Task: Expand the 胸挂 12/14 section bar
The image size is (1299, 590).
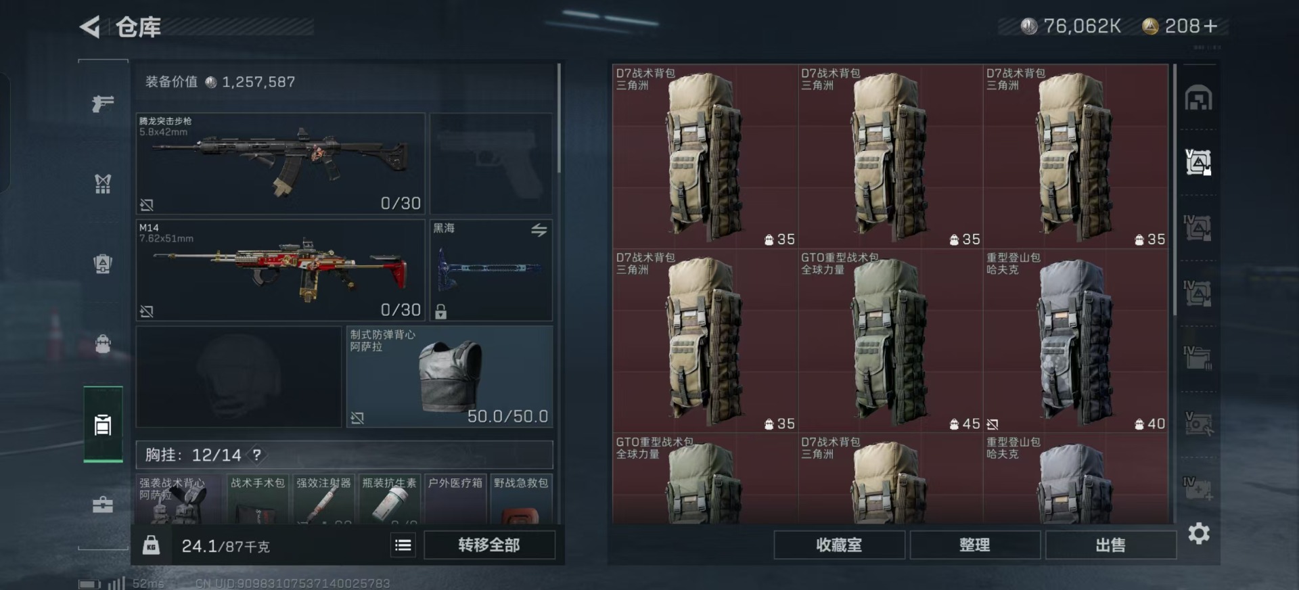Action: click(344, 455)
